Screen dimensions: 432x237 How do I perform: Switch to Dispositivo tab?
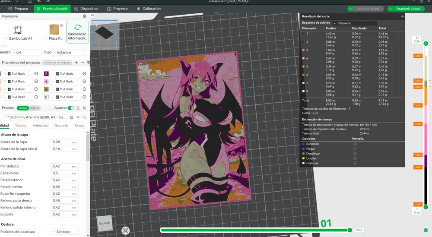(86, 9)
